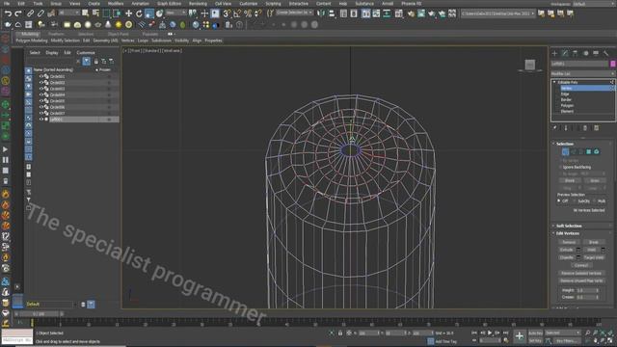Switch to the Motion command panel tab
The width and height of the screenshot is (617, 347).
[585, 53]
